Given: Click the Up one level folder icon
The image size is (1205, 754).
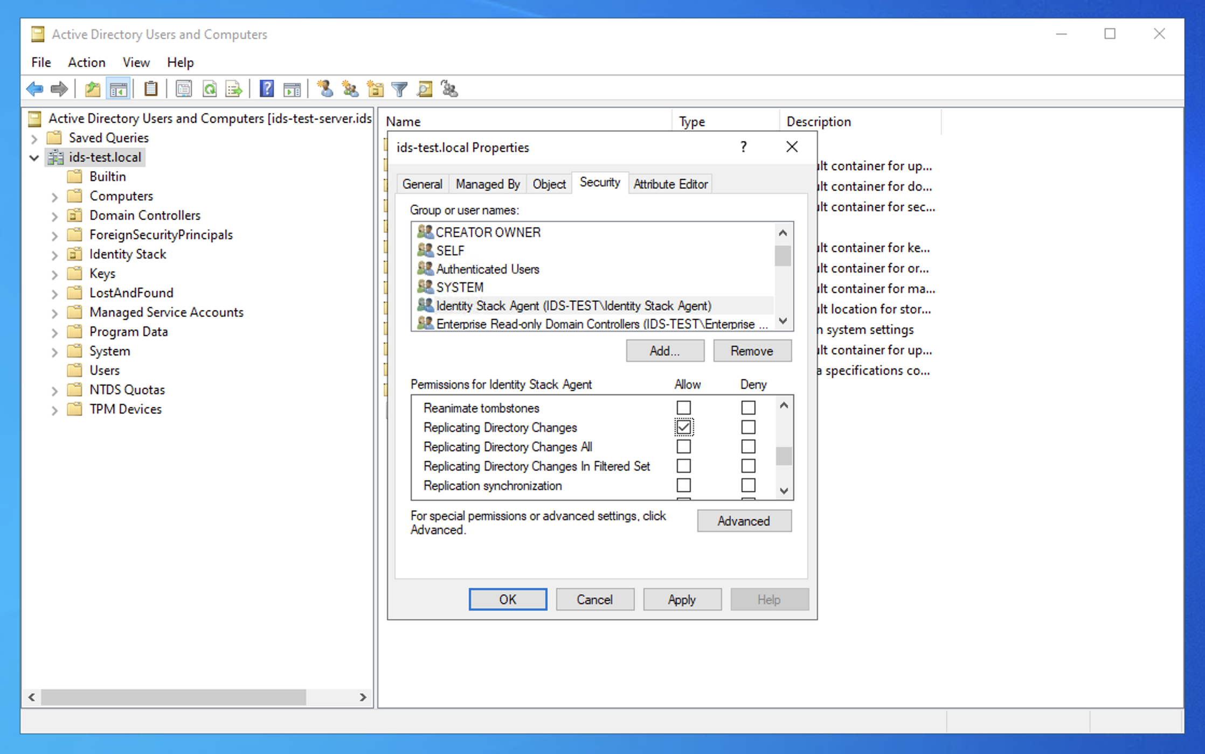Looking at the screenshot, I should [93, 89].
